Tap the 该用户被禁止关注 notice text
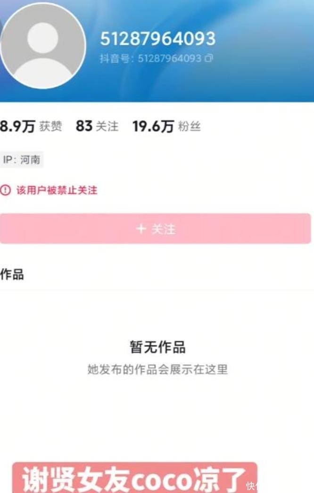This screenshot has height=493, width=314. (x=57, y=190)
